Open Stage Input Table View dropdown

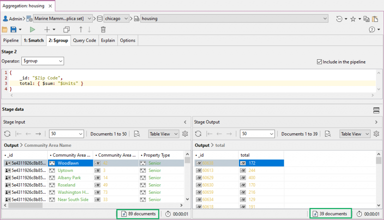(x=164, y=134)
